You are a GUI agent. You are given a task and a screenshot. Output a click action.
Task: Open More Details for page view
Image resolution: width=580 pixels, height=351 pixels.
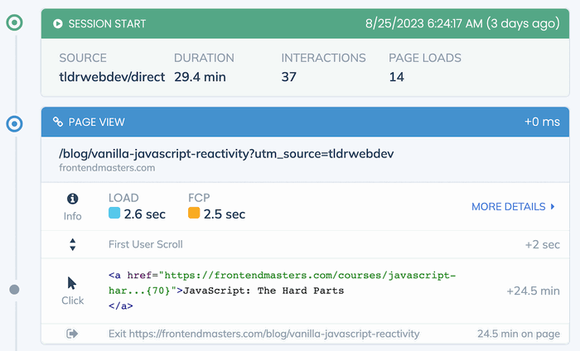513,206
